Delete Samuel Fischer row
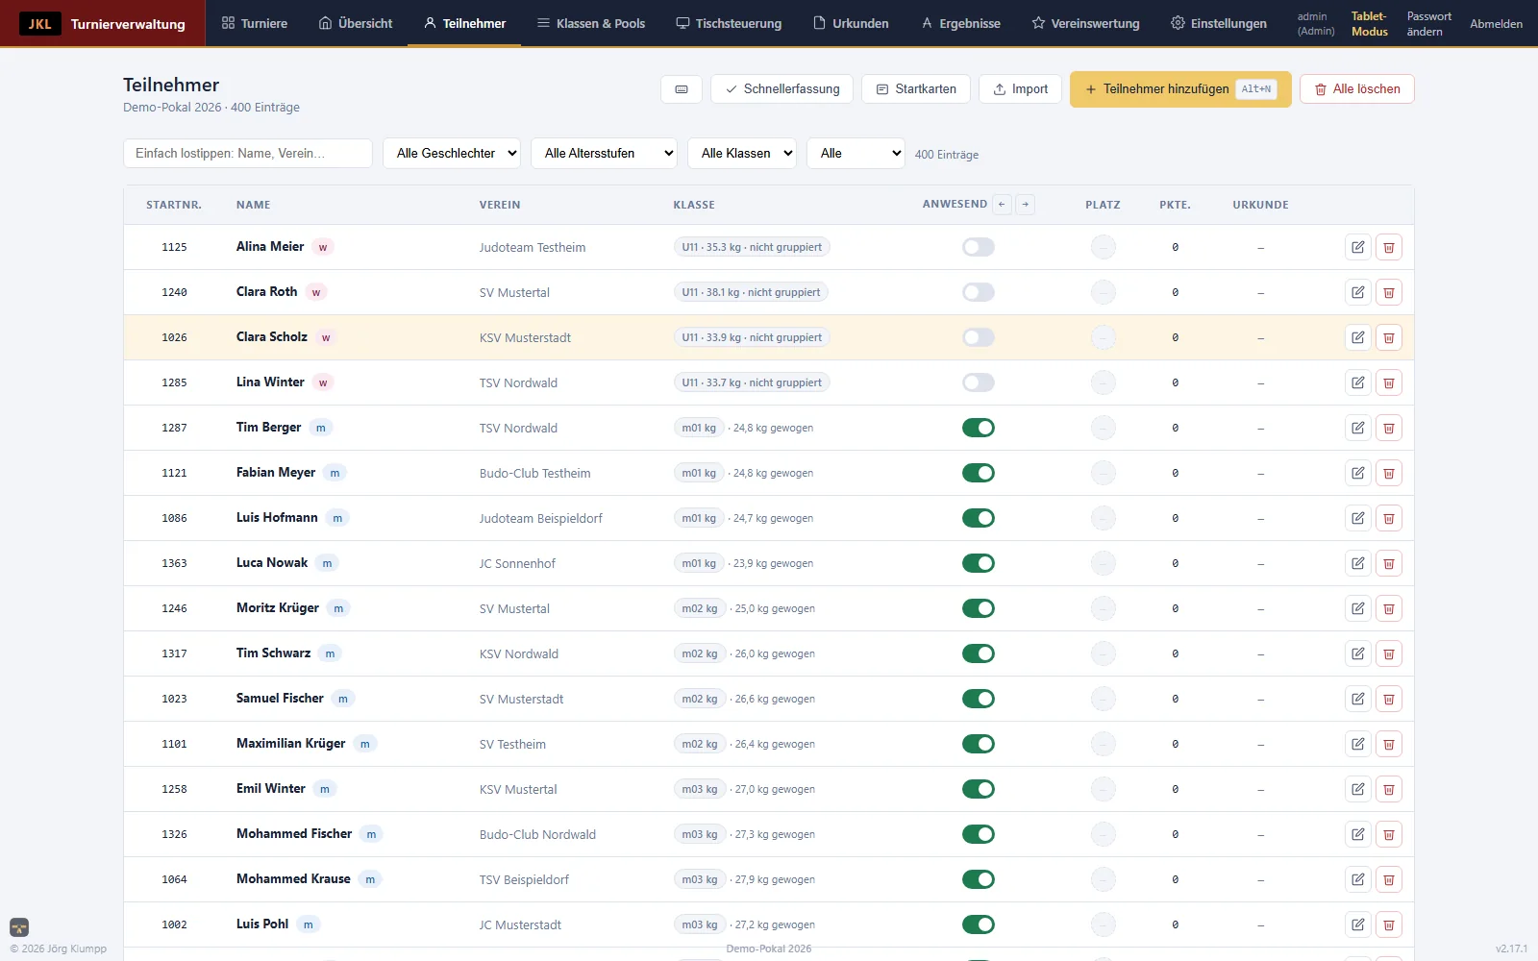The image size is (1538, 961). tap(1389, 699)
